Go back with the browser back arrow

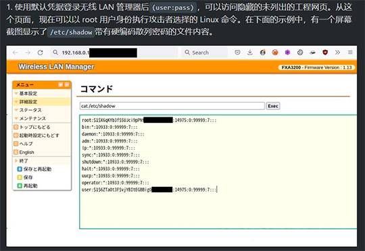click(x=16, y=53)
